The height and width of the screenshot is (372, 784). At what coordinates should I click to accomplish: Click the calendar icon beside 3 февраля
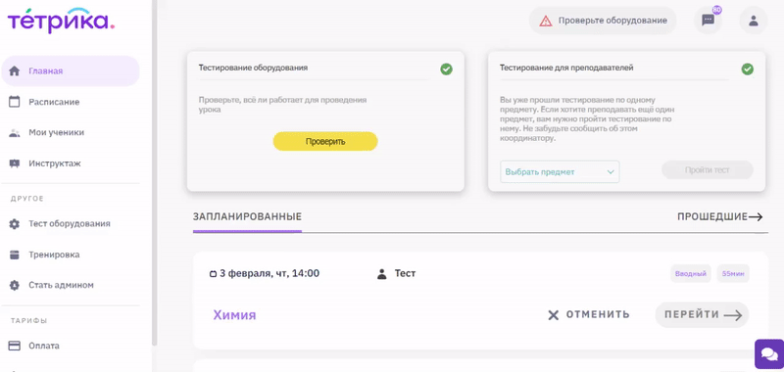(213, 274)
